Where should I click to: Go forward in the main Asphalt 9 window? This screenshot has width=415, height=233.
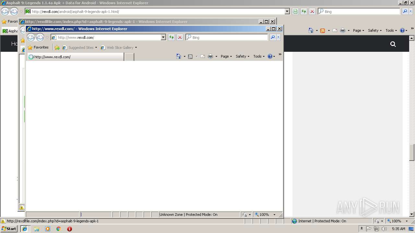(x=14, y=12)
